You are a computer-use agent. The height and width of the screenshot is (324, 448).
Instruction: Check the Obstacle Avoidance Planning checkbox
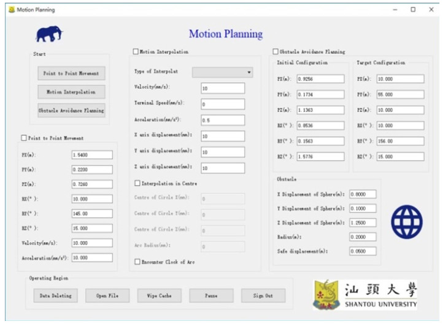pos(276,52)
